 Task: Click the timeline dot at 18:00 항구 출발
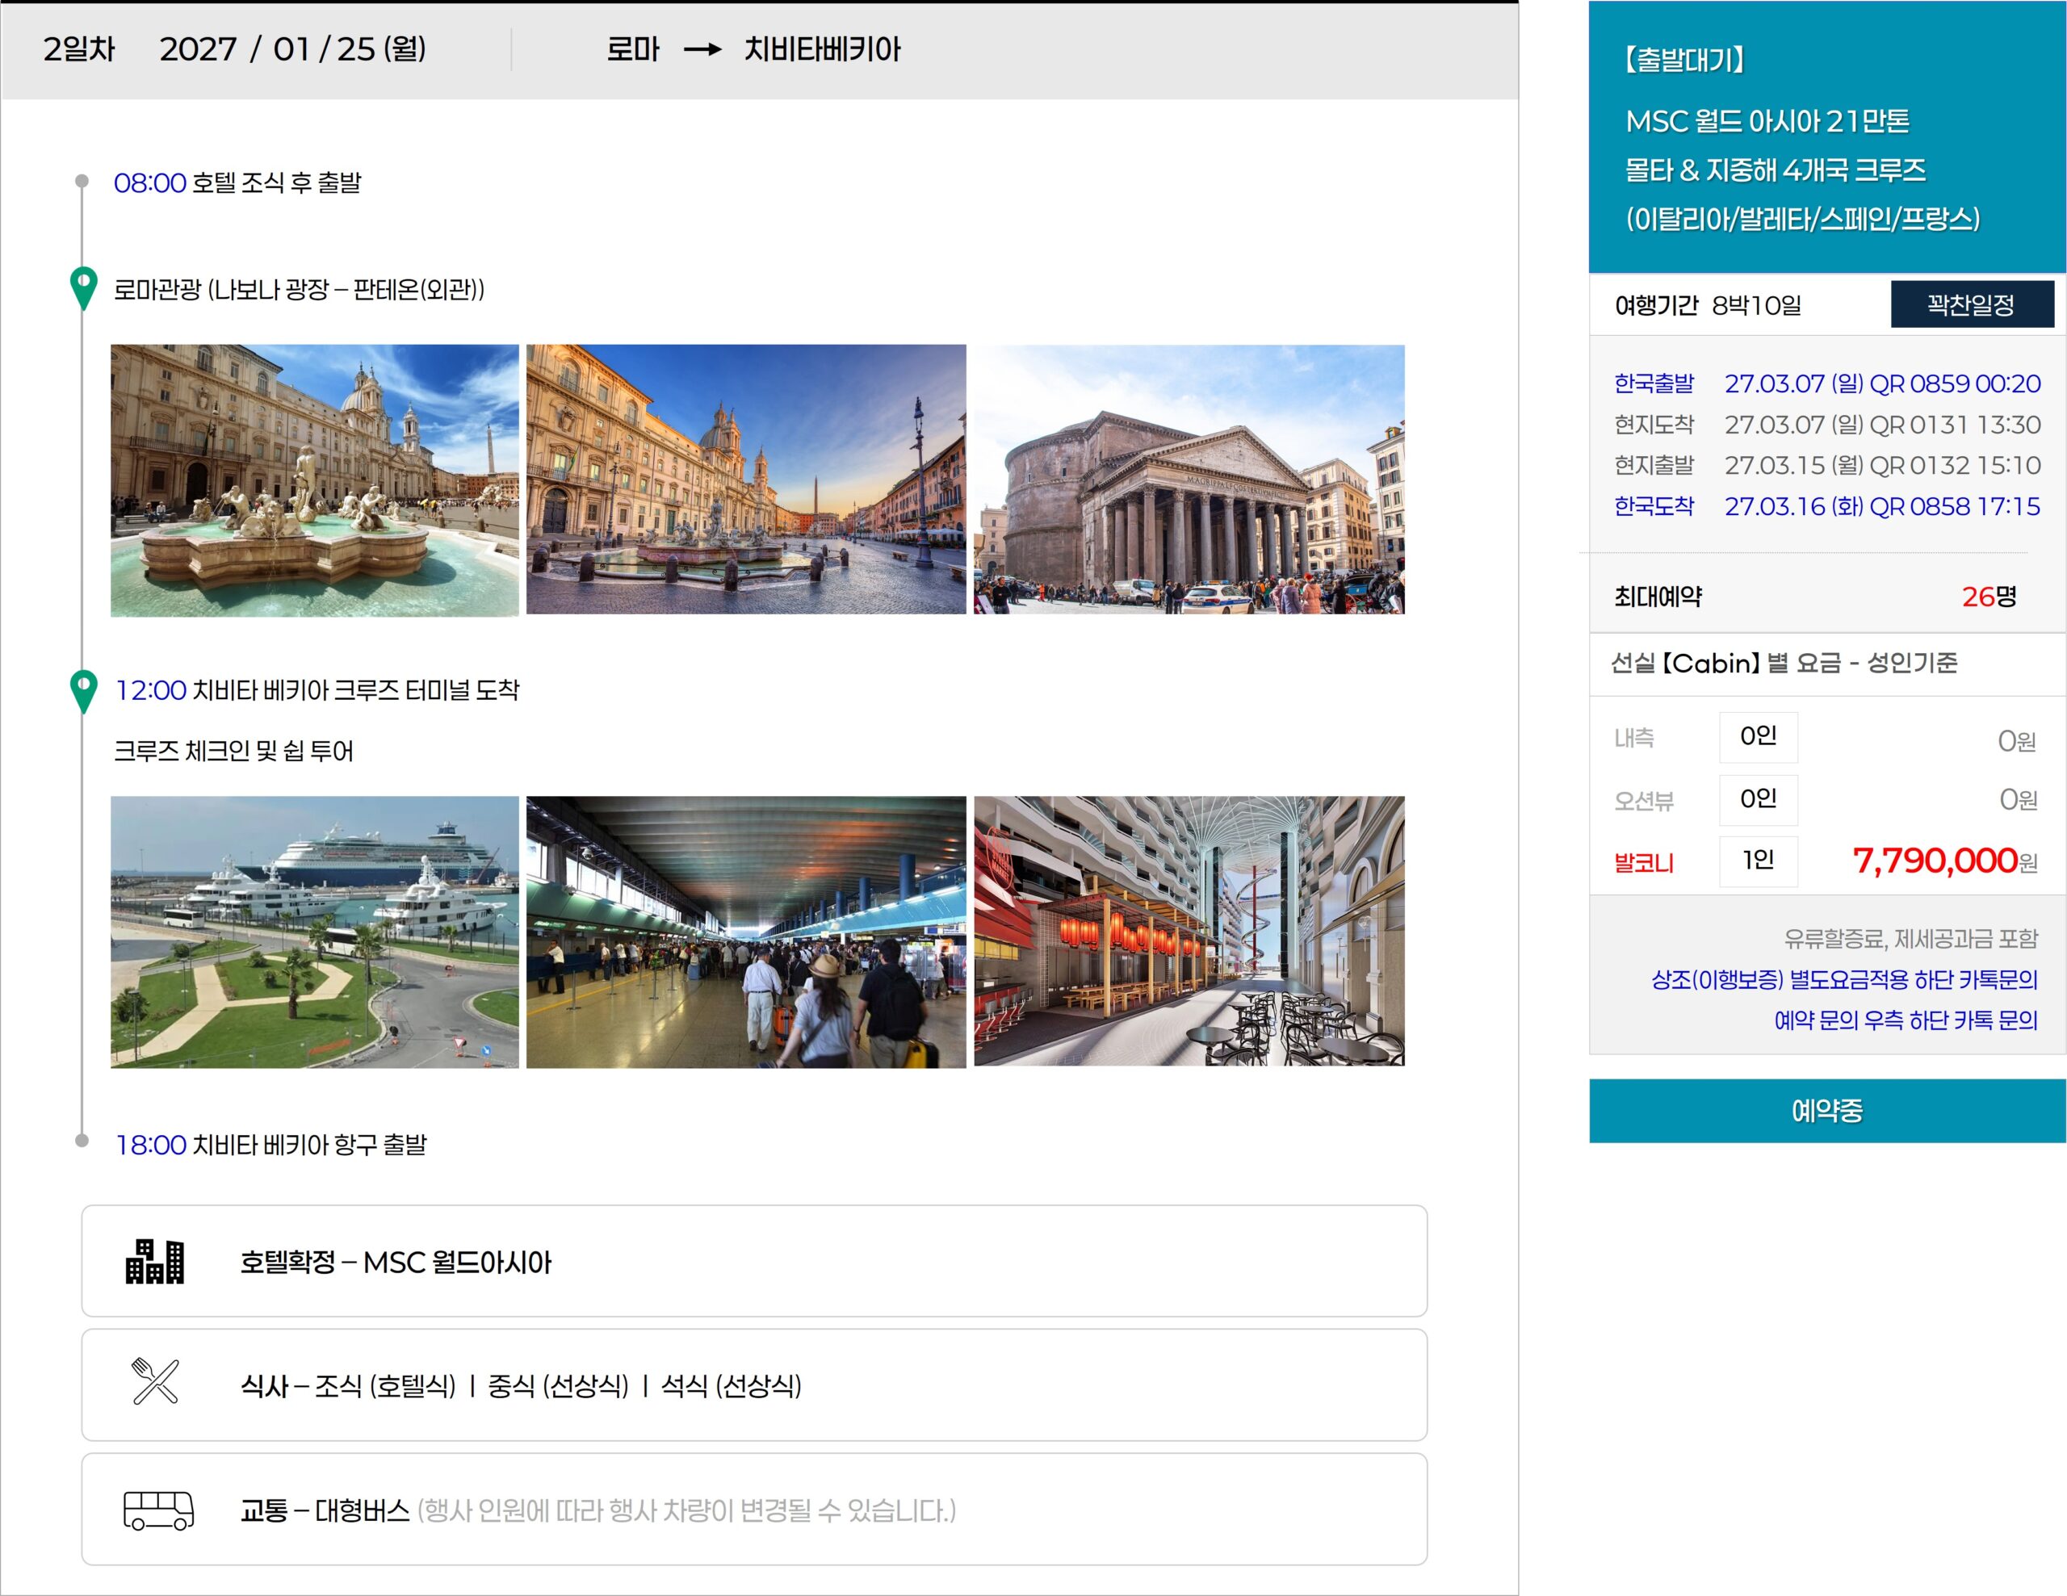(x=82, y=1141)
